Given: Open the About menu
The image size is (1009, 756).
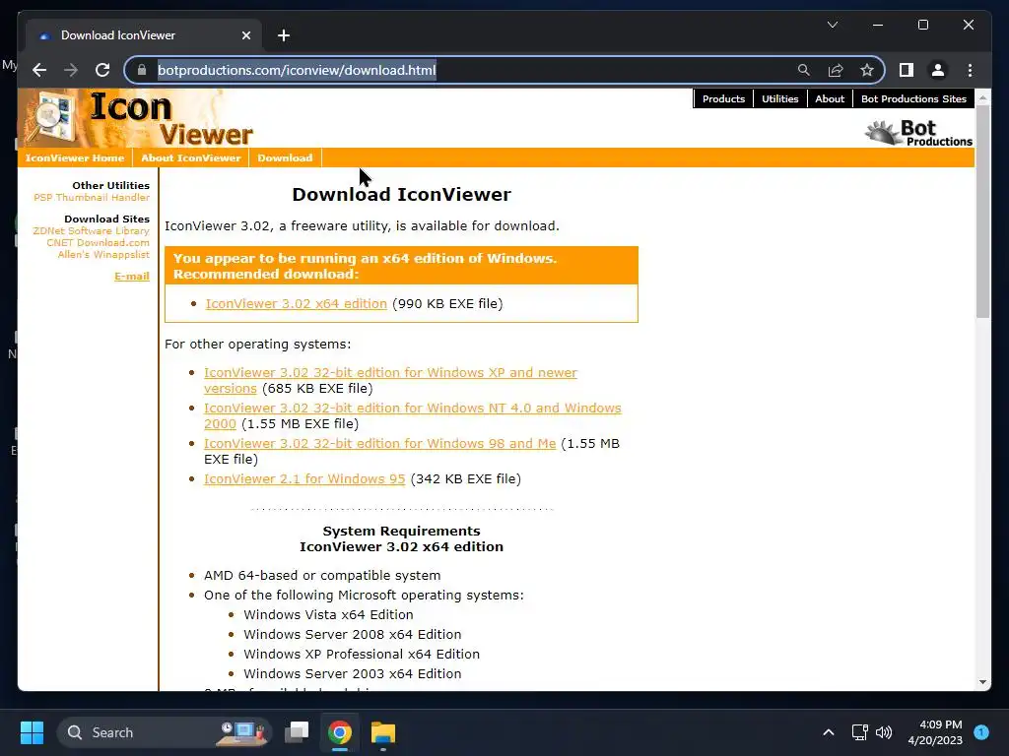Looking at the screenshot, I should (x=830, y=99).
